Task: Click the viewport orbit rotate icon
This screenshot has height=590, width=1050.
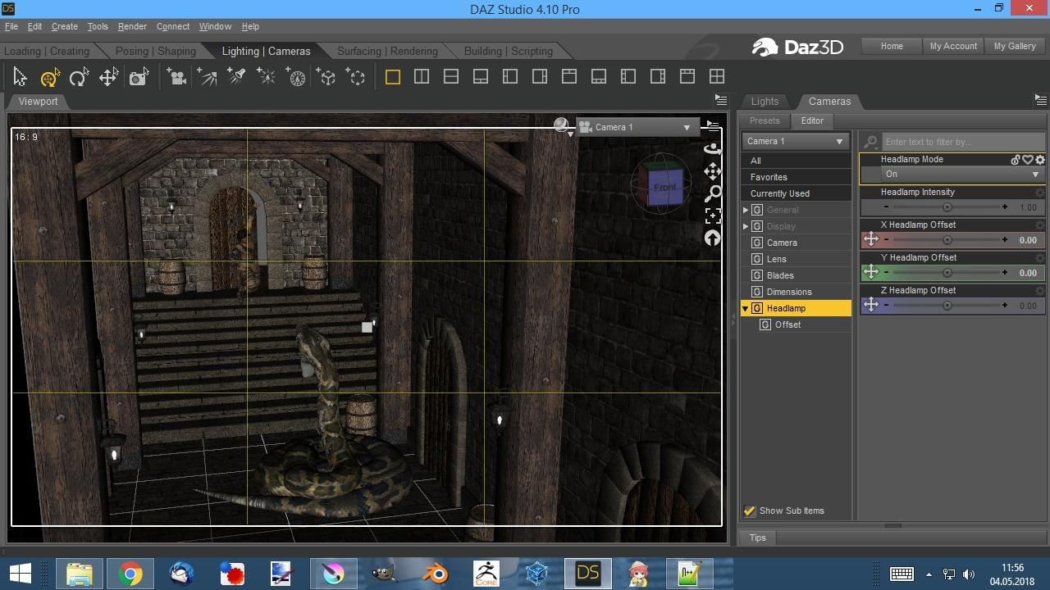Action: pos(713,149)
